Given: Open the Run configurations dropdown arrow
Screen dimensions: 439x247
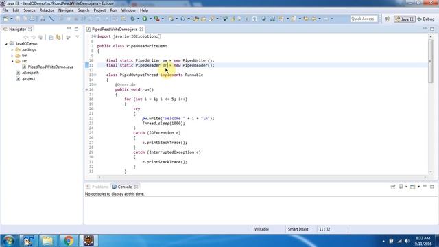Looking at the screenshot, I should coord(150,19).
